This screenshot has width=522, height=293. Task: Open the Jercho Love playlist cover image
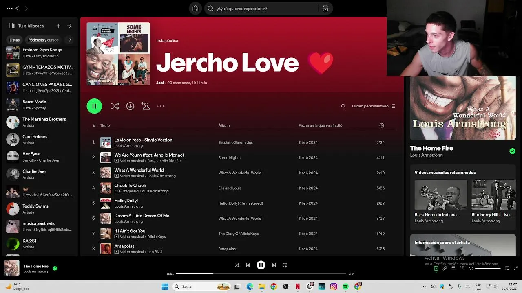coord(118,54)
